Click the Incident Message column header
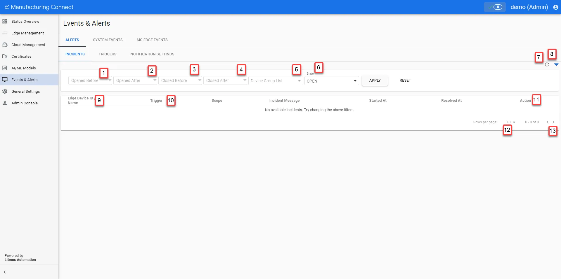This screenshot has width=561, height=279. pyautogui.click(x=284, y=101)
